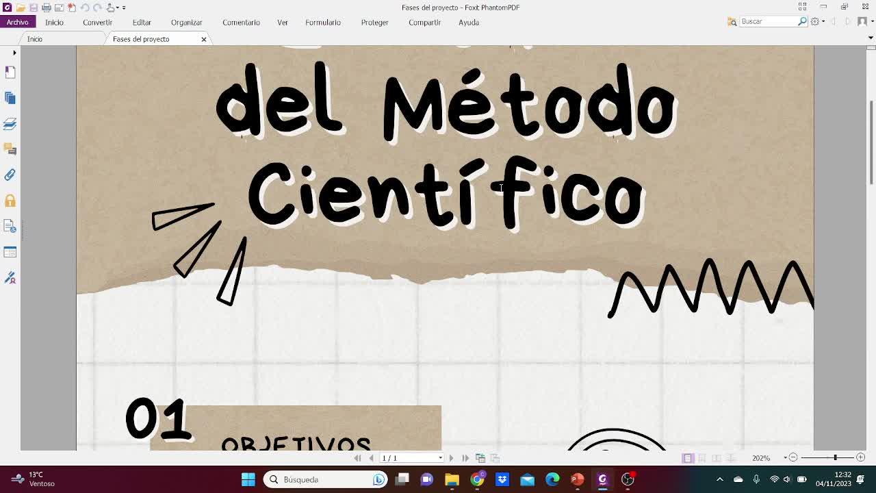
Task: Enable continuous facing view mode
Action: (x=731, y=458)
